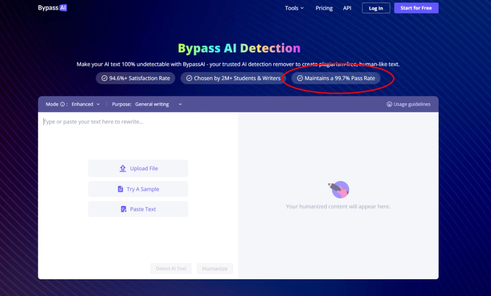Expand the General writing purpose dropdown
Image resolution: width=491 pixels, height=296 pixels.
[x=158, y=104]
